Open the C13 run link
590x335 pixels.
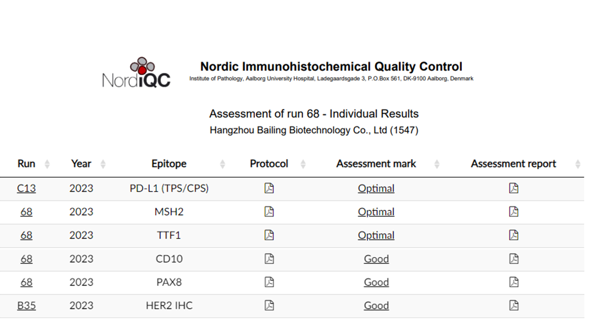coord(26,189)
